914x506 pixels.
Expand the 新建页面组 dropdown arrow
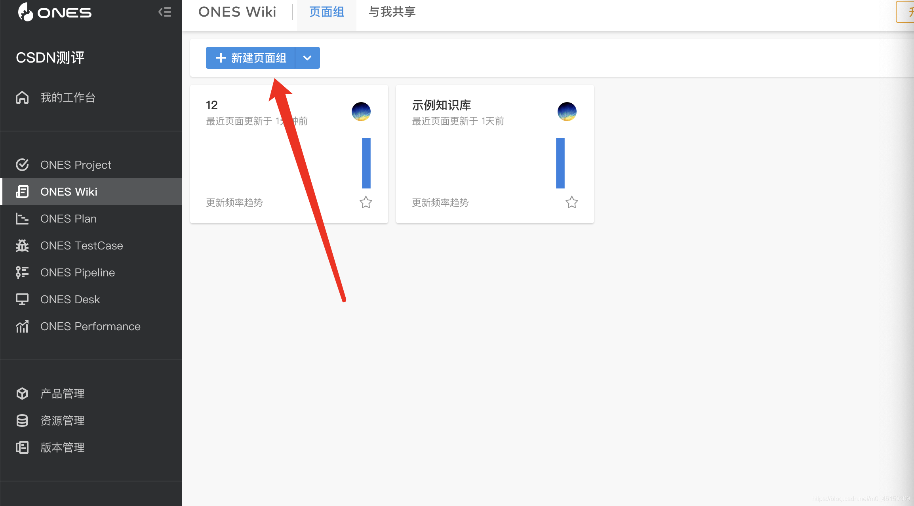click(307, 59)
